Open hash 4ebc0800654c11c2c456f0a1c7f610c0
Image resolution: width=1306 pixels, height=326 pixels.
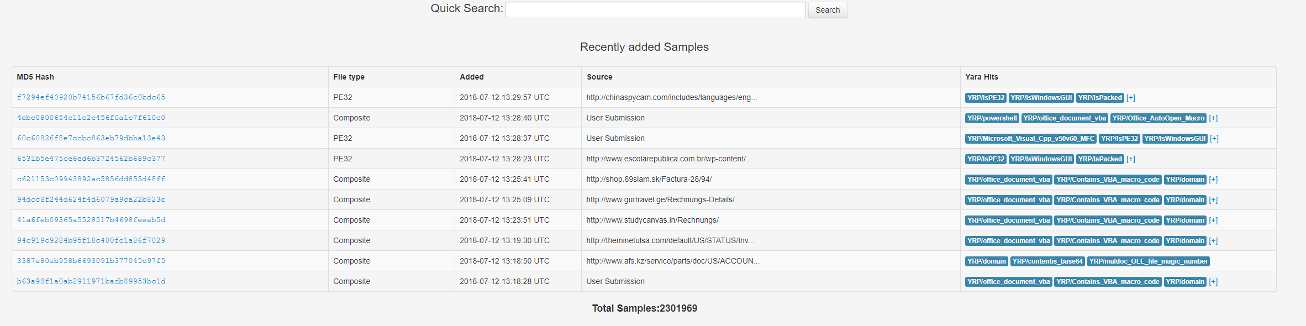point(91,118)
